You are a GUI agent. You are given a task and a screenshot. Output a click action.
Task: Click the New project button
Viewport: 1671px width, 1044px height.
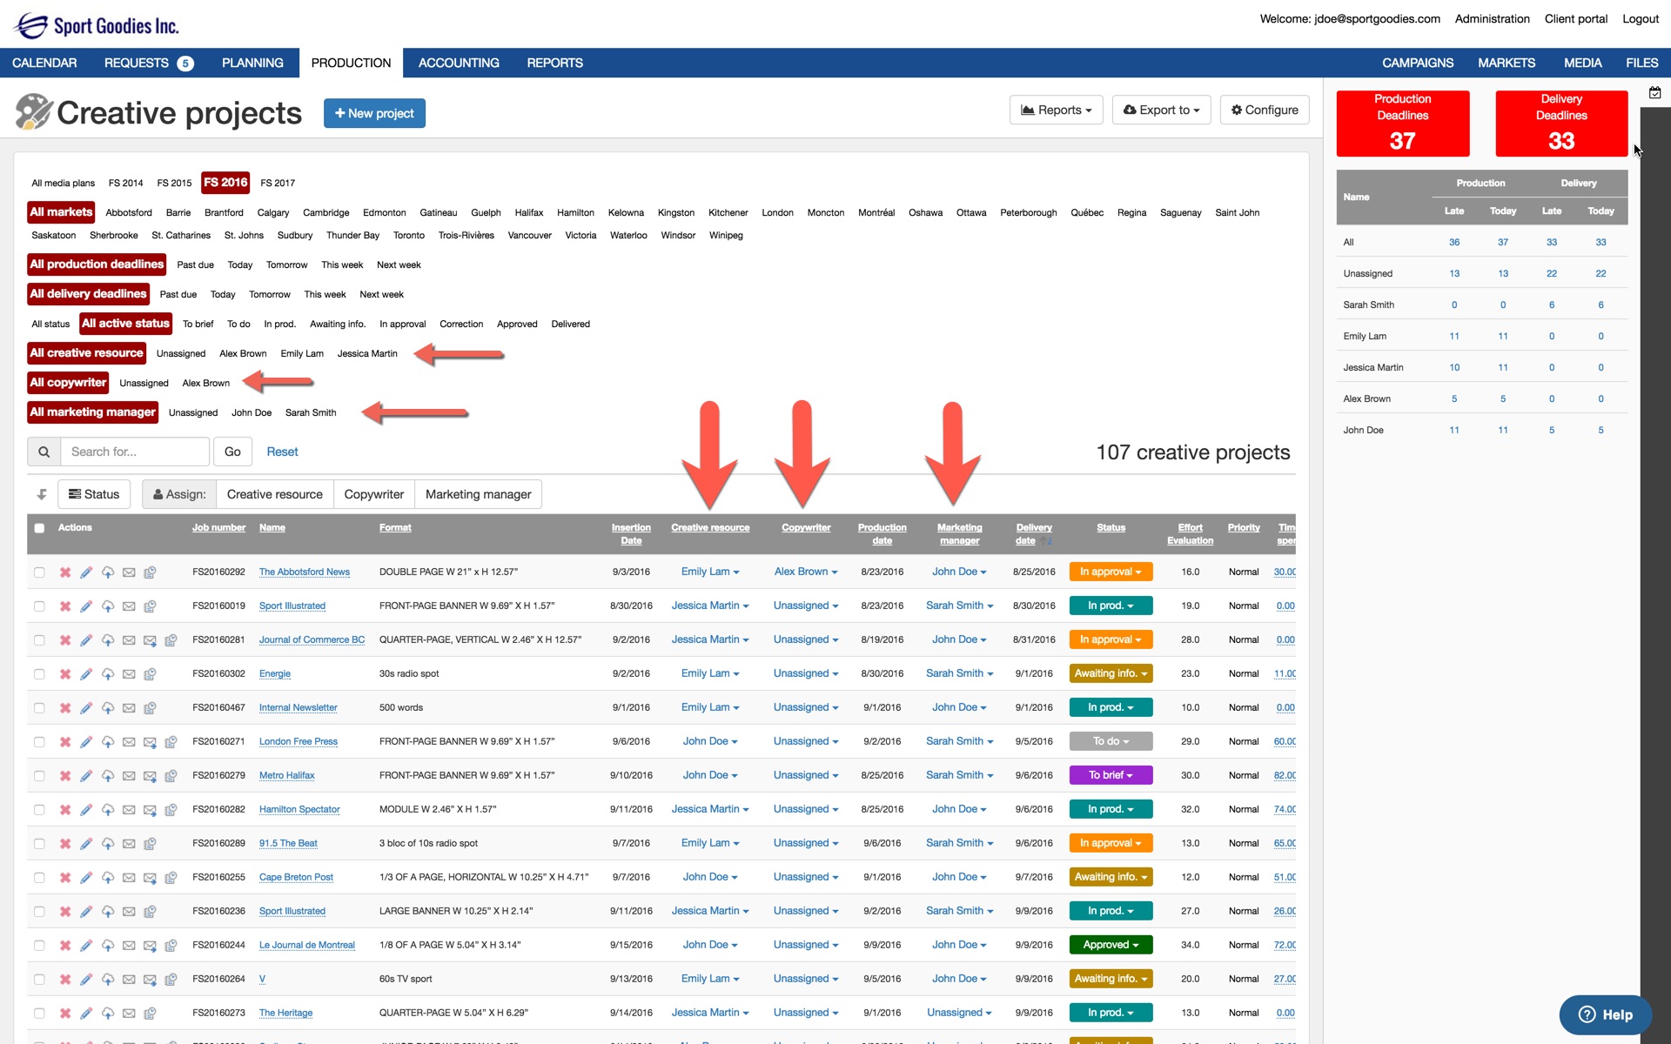pyautogui.click(x=374, y=113)
